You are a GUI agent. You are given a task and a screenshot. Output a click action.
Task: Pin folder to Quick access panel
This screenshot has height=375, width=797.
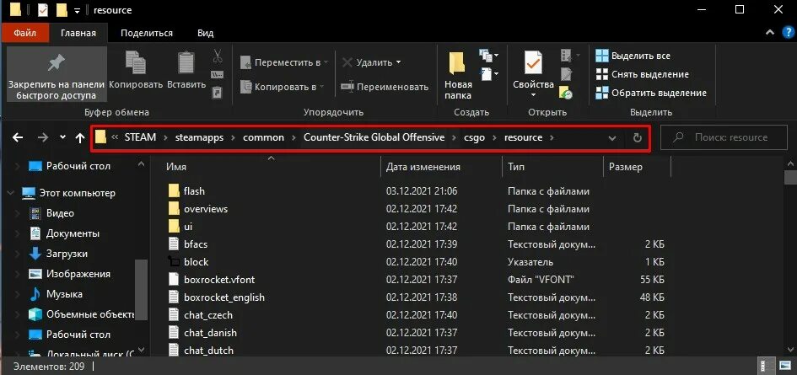pos(57,74)
